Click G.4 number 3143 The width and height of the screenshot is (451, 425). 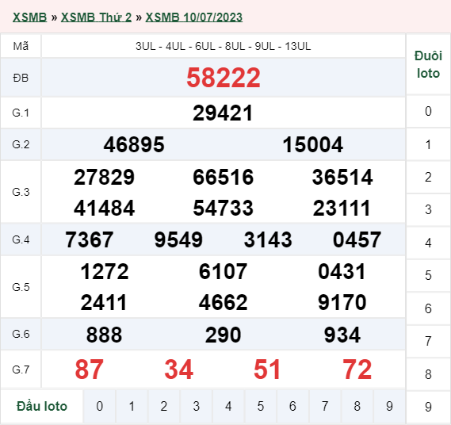click(x=268, y=239)
